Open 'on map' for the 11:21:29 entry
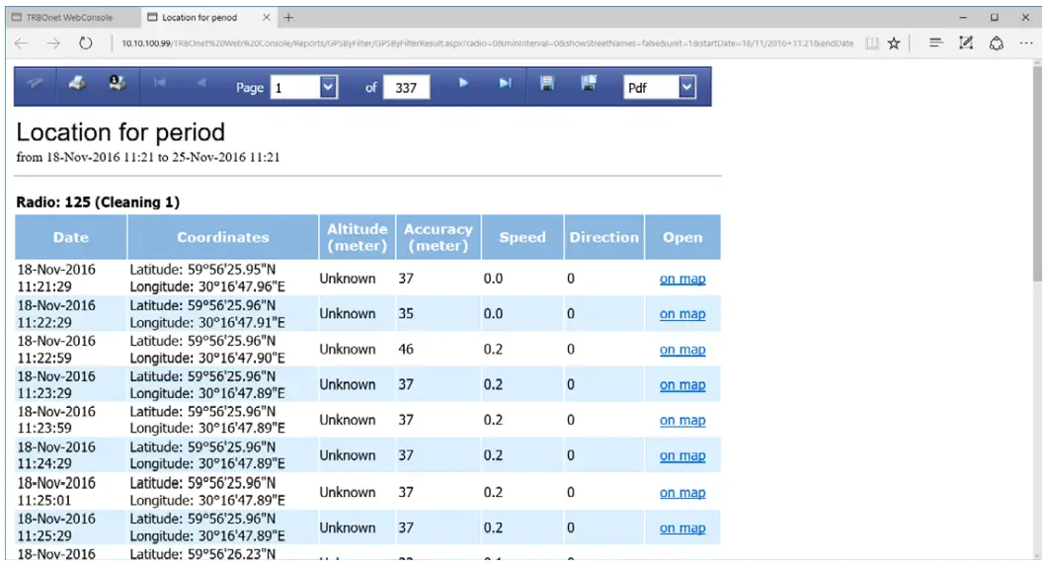Viewport: 1047px width, 569px height. coord(682,279)
